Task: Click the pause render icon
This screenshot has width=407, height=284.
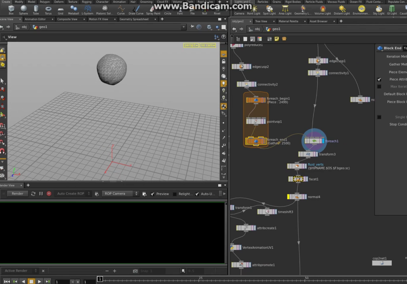Action: point(41,194)
